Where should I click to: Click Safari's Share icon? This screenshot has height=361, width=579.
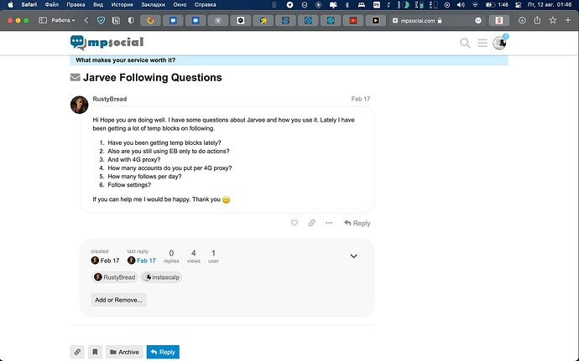pyautogui.click(x=537, y=20)
